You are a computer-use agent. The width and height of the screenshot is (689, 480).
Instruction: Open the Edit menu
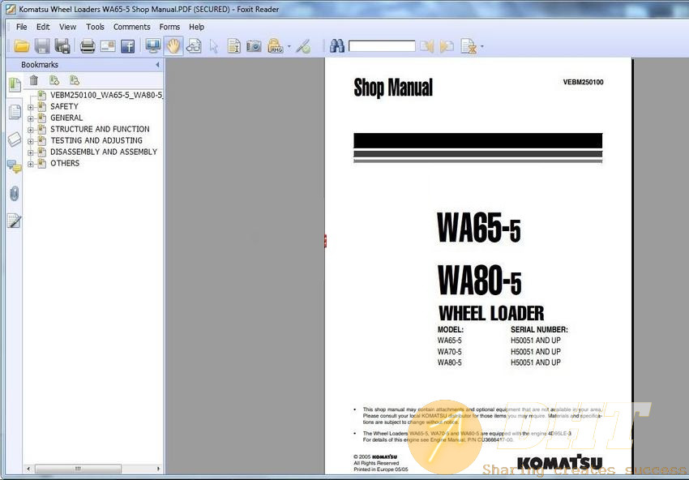[43, 27]
